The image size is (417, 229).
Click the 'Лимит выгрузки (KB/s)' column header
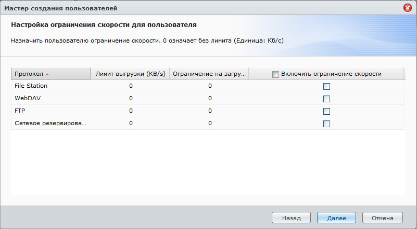tap(130, 74)
